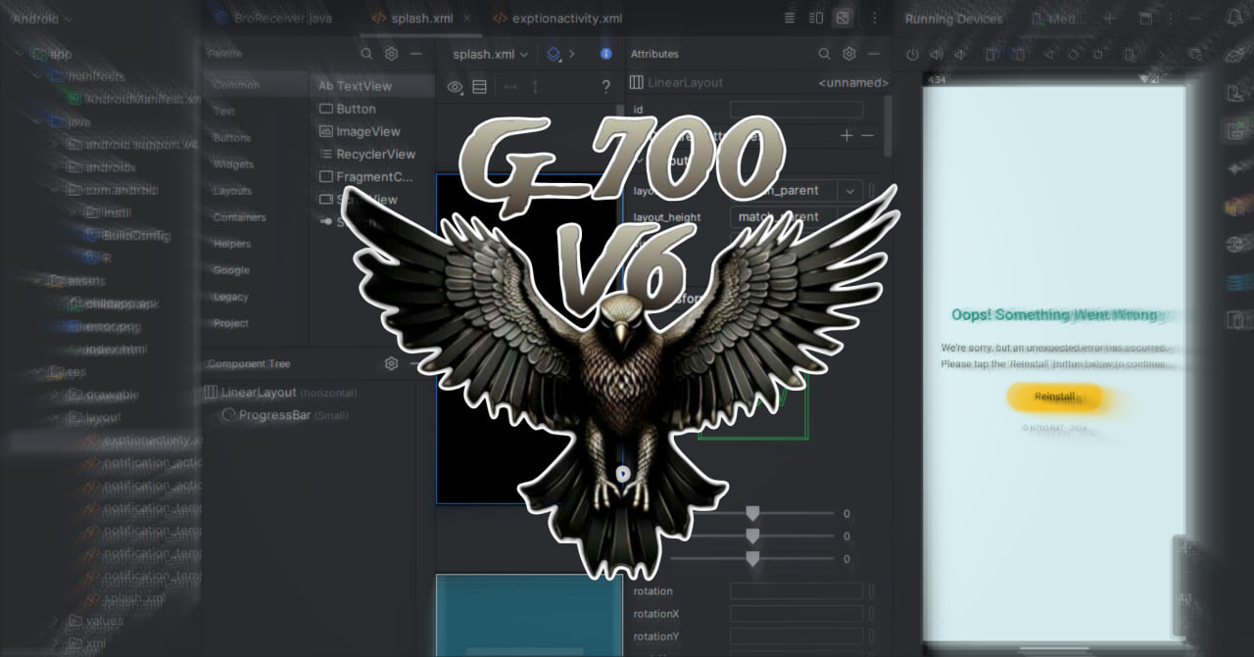Click the rotation attribute input field
Viewport: 1254px width, 657px height.
point(796,591)
